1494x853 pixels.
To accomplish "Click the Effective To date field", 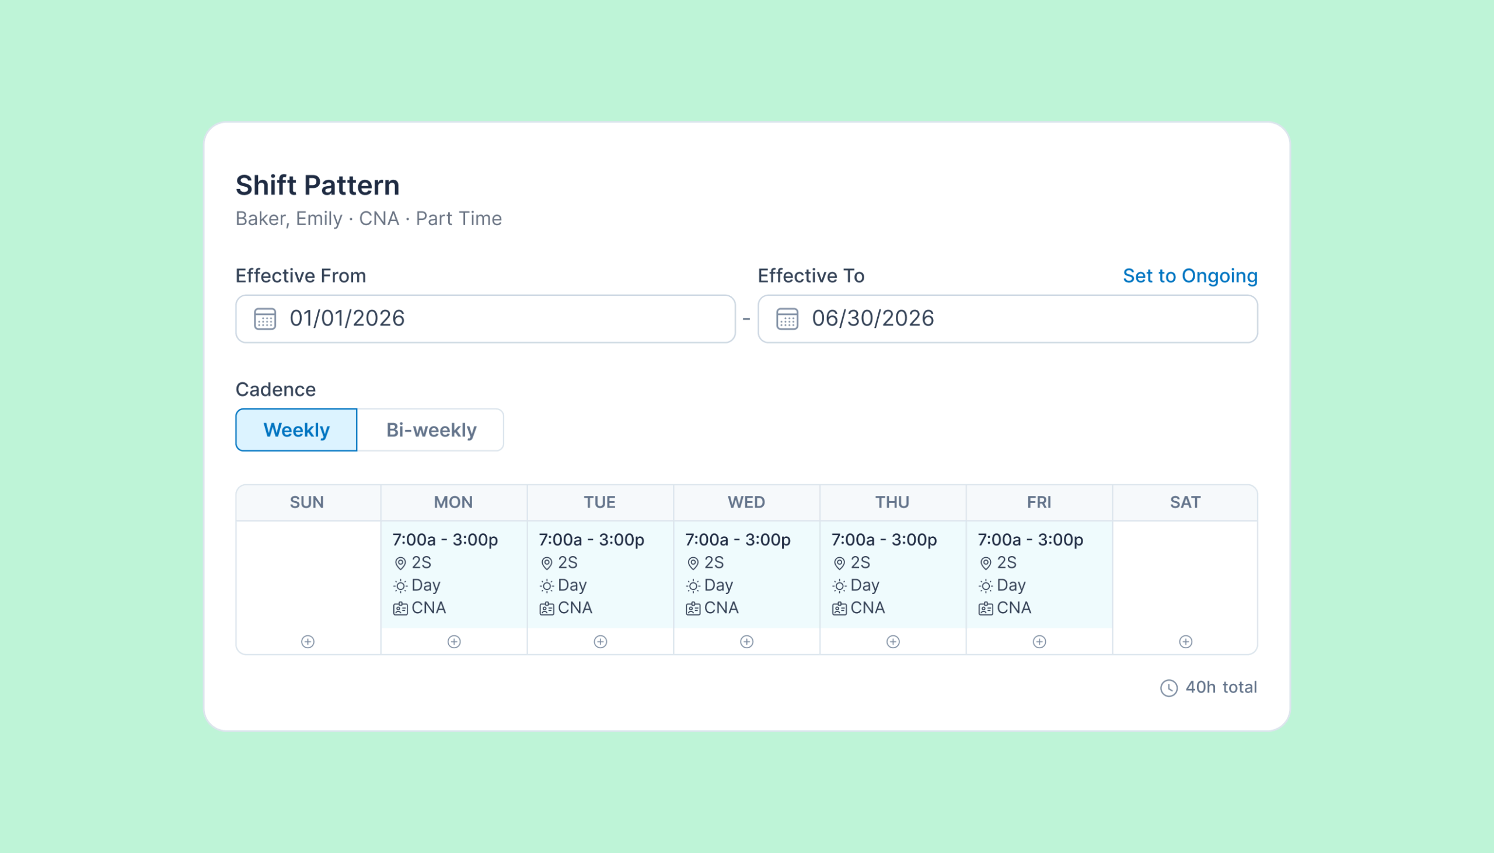I will coord(1008,319).
